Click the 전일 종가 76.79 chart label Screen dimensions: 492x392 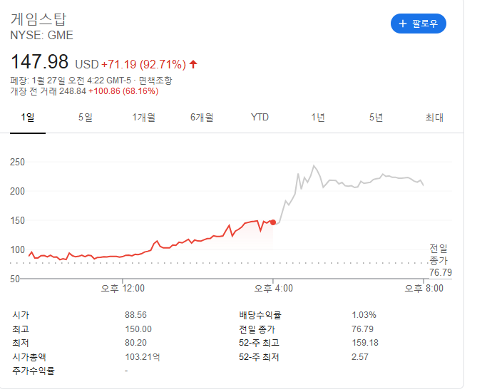click(x=440, y=260)
